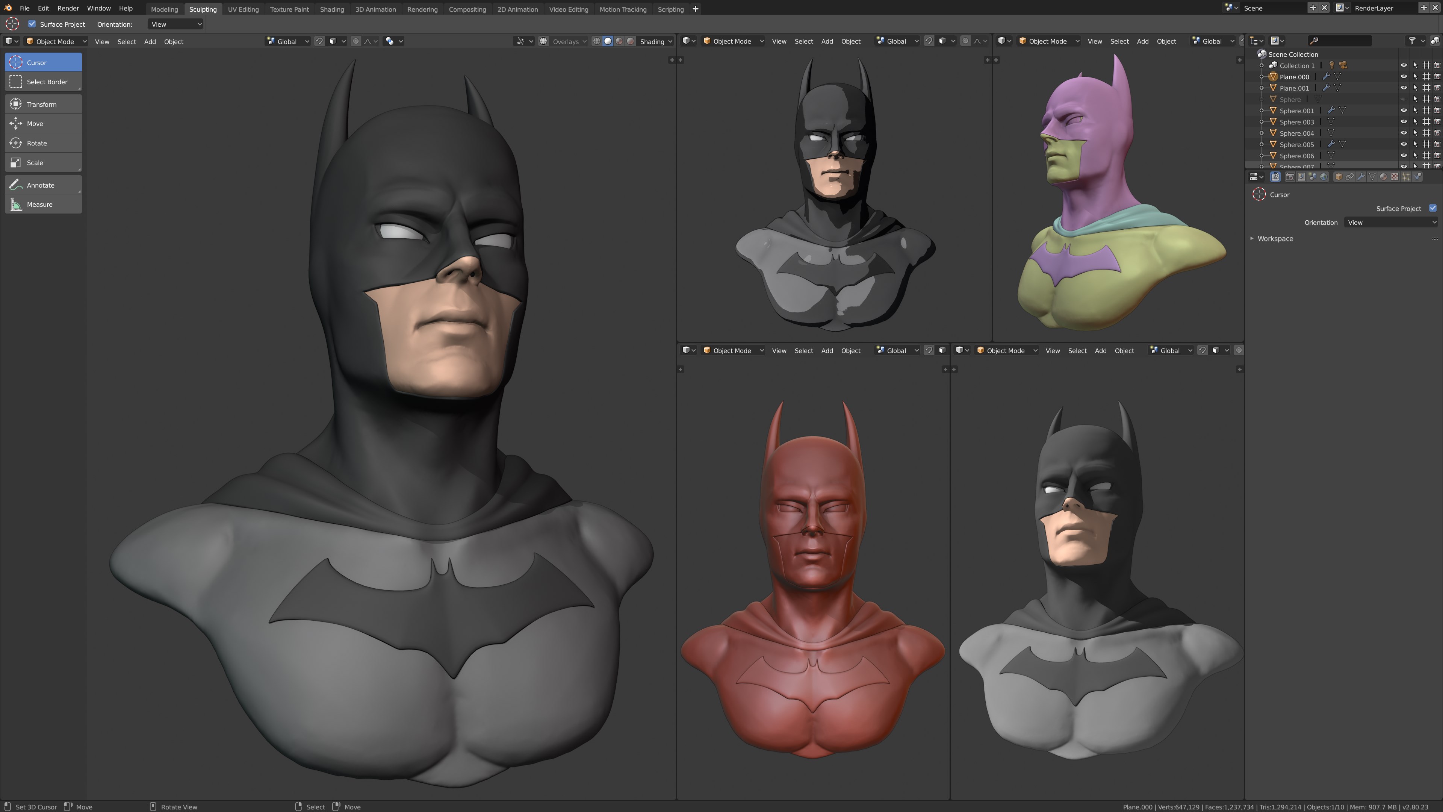The width and height of the screenshot is (1443, 812).
Task: Expand Collection 1 in the Outliner
Action: coord(1262,65)
